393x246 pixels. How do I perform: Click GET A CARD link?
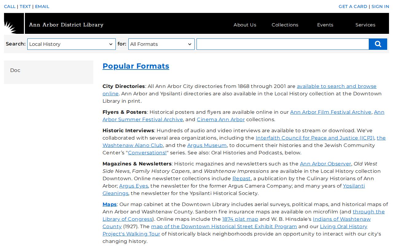pyautogui.click(x=353, y=6)
